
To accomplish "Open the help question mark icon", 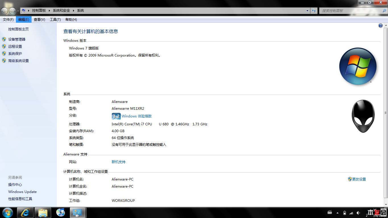I will 380,26.
